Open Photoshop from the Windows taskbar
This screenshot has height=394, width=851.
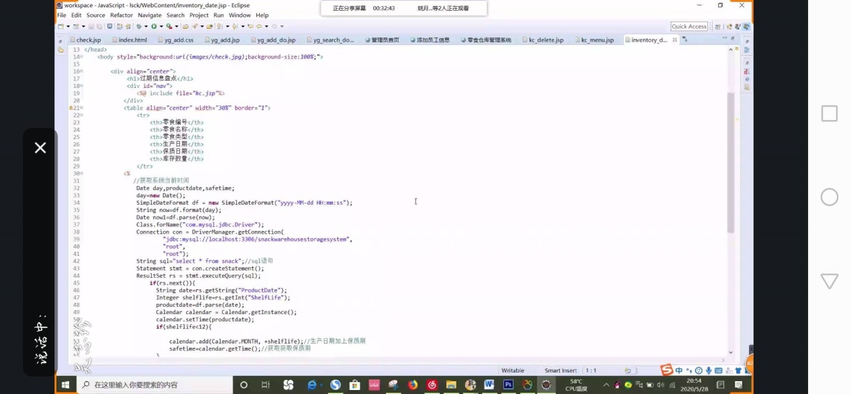508,385
